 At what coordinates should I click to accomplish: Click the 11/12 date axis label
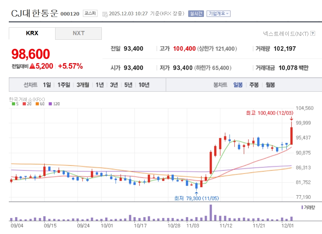pyautogui.click(x=226, y=226)
